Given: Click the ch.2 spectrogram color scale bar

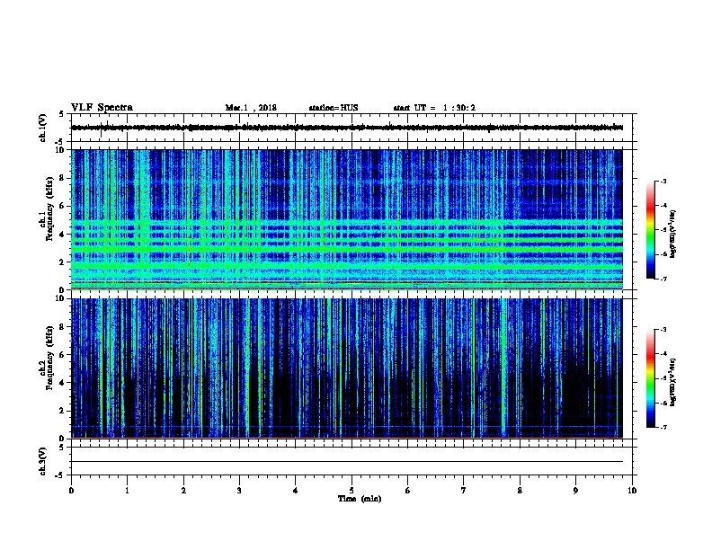Looking at the screenshot, I should coord(650,378).
